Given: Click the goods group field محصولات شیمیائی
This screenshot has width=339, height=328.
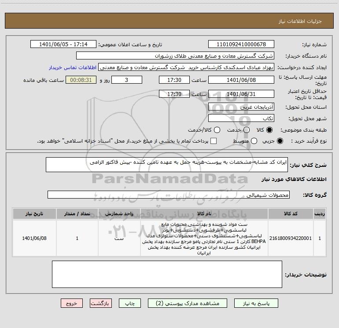Looking at the screenshot, I should (x=169, y=195).
